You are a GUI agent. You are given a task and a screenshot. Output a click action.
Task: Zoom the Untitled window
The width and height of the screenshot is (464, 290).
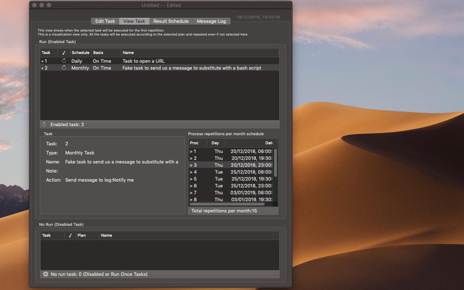(x=49, y=5)
